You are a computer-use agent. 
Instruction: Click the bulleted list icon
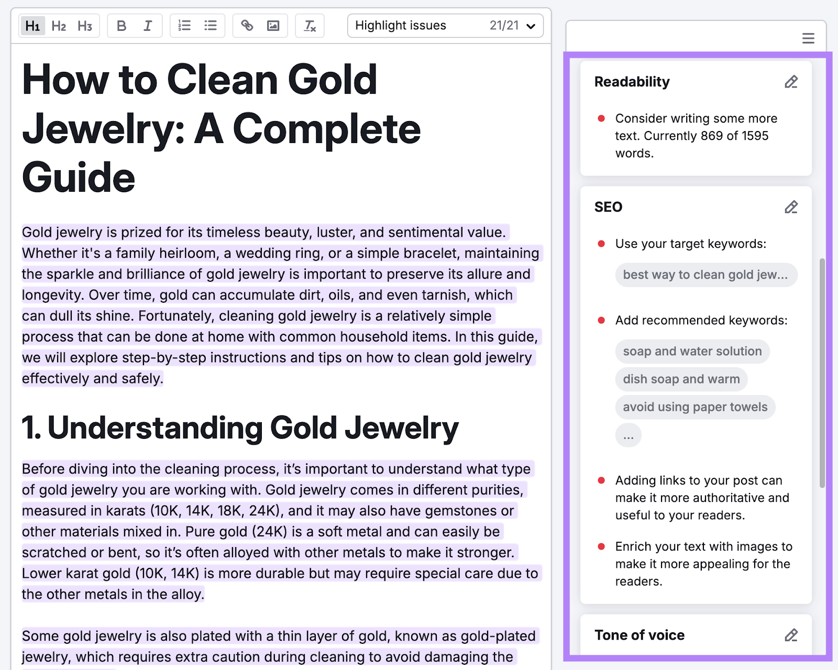tap(211, 25)
